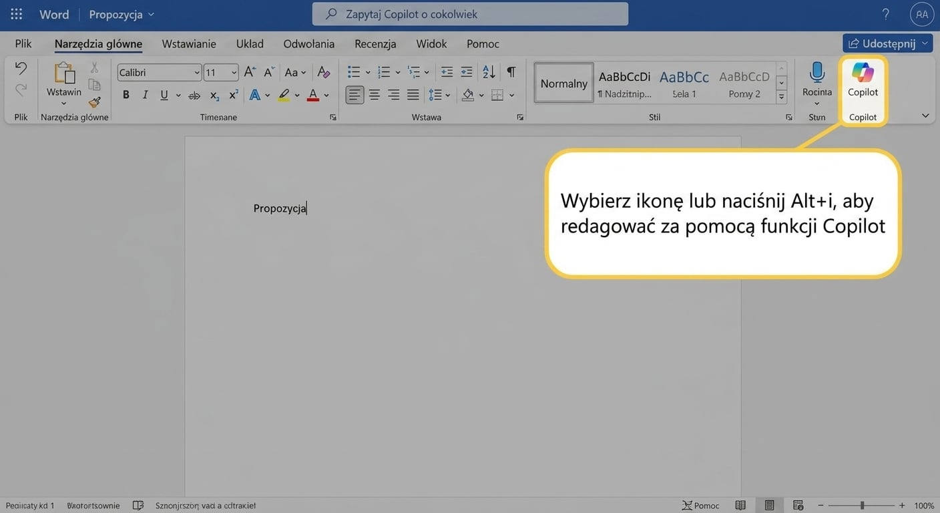940x513 pixels.
Task: Switch to the Widok tab
Action: pyautogui.click(x=431, y=43)
